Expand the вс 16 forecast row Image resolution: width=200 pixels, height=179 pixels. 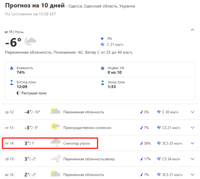193,175
